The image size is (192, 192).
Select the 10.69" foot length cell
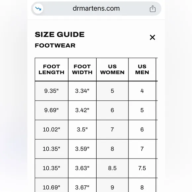click(52, 185)
